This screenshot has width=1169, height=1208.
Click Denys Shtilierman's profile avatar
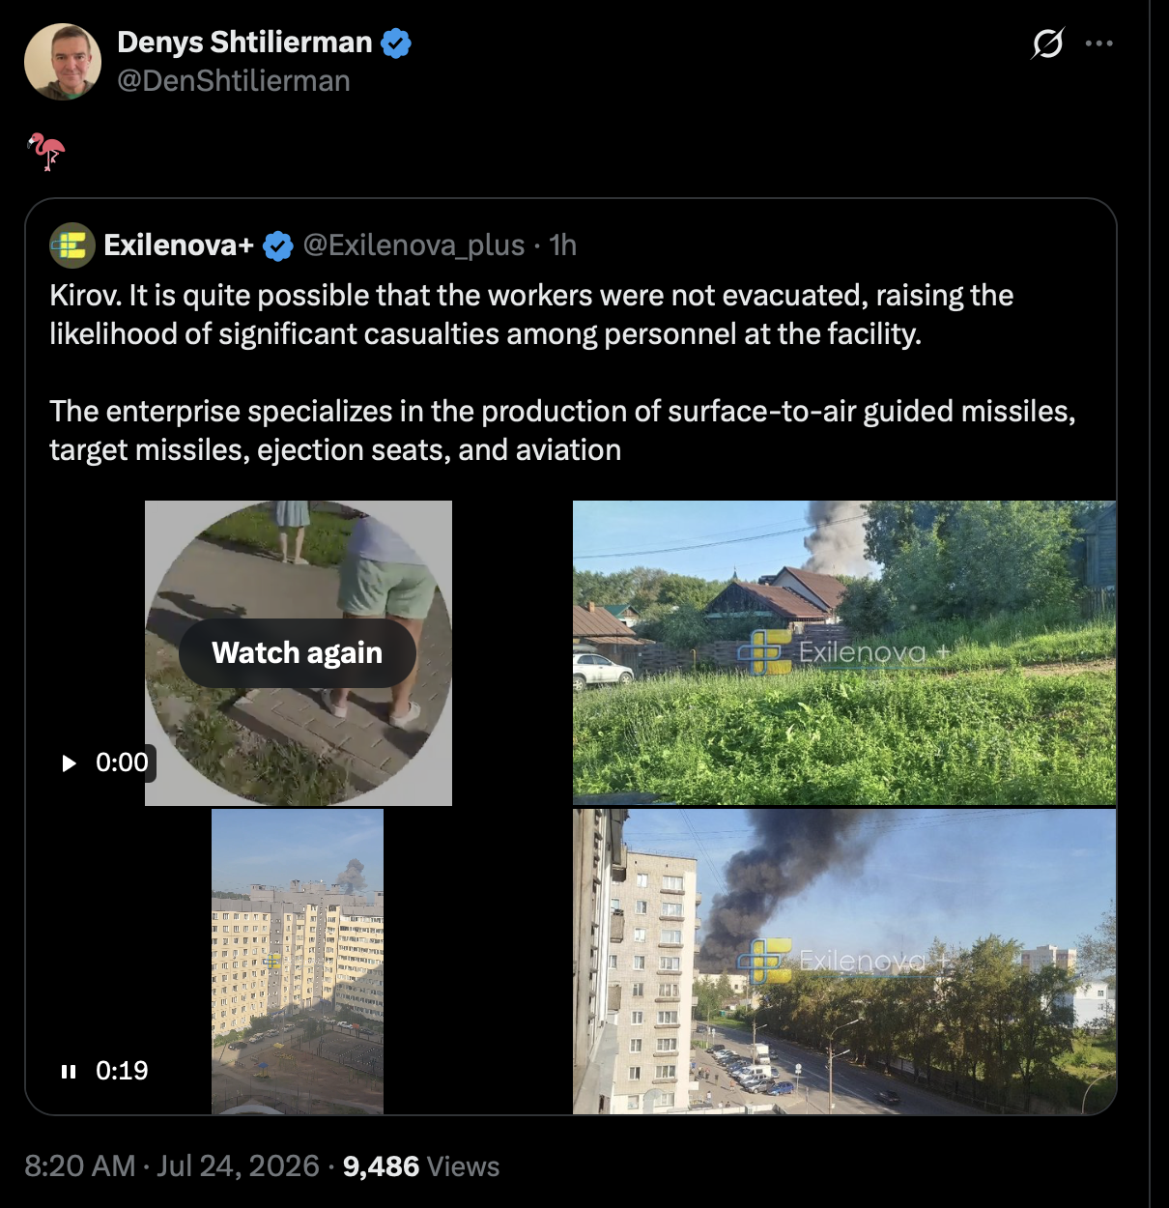point(63,62)
